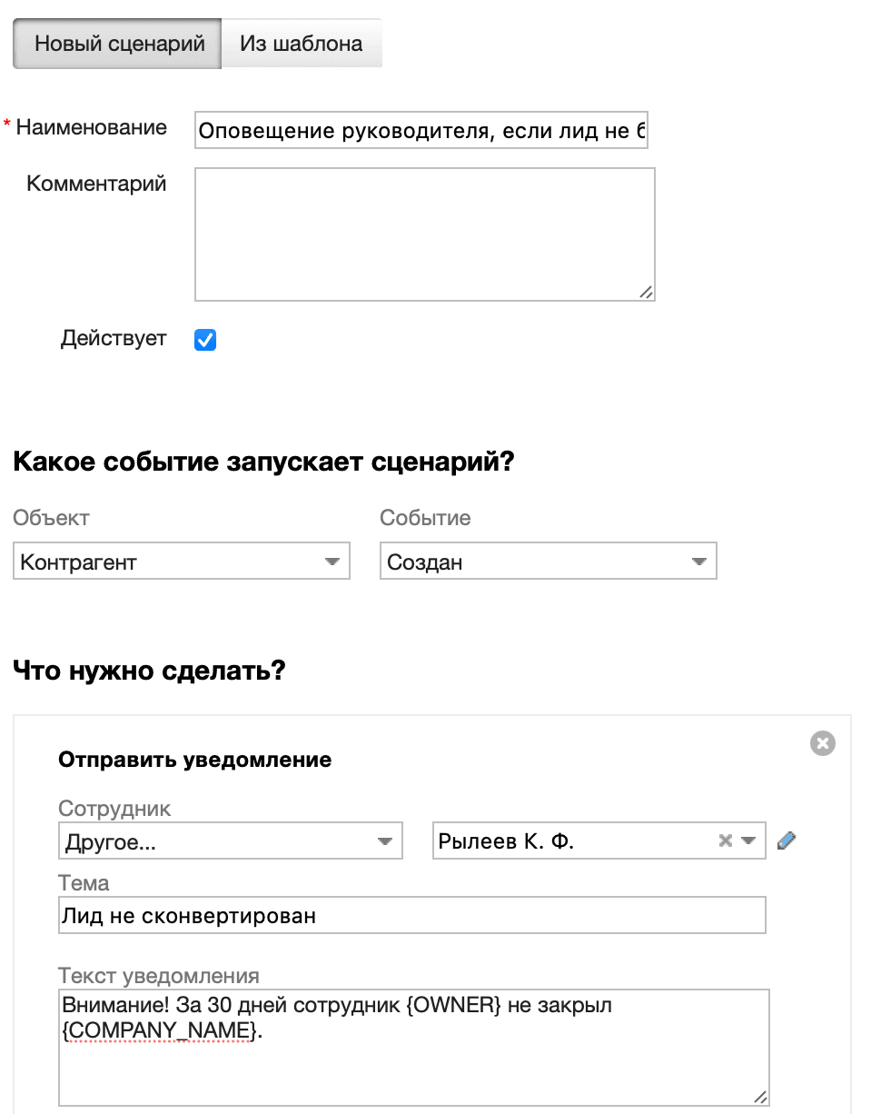Open the Объект dropdown

182,561
